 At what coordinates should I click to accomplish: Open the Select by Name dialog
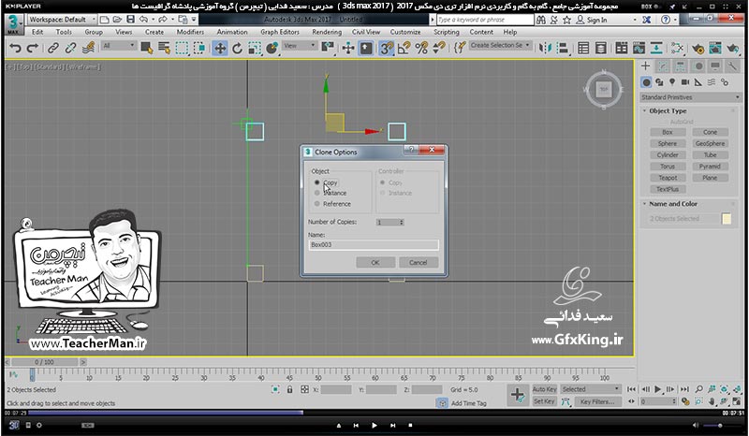coord(165,48)
